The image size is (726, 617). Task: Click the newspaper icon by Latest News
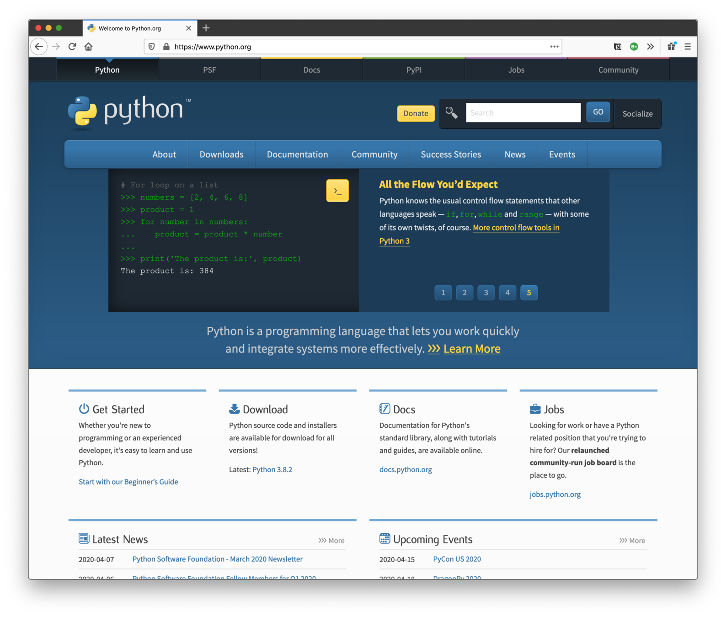point(84,538)
